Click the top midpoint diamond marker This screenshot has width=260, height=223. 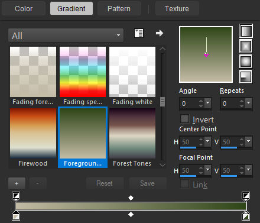(131, 198)
